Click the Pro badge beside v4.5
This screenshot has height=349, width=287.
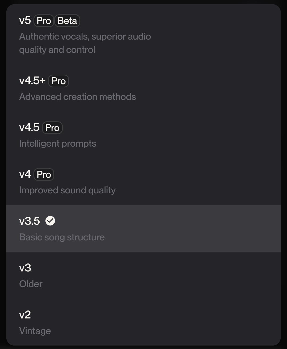pyautogui.click(x=52, y=128)
